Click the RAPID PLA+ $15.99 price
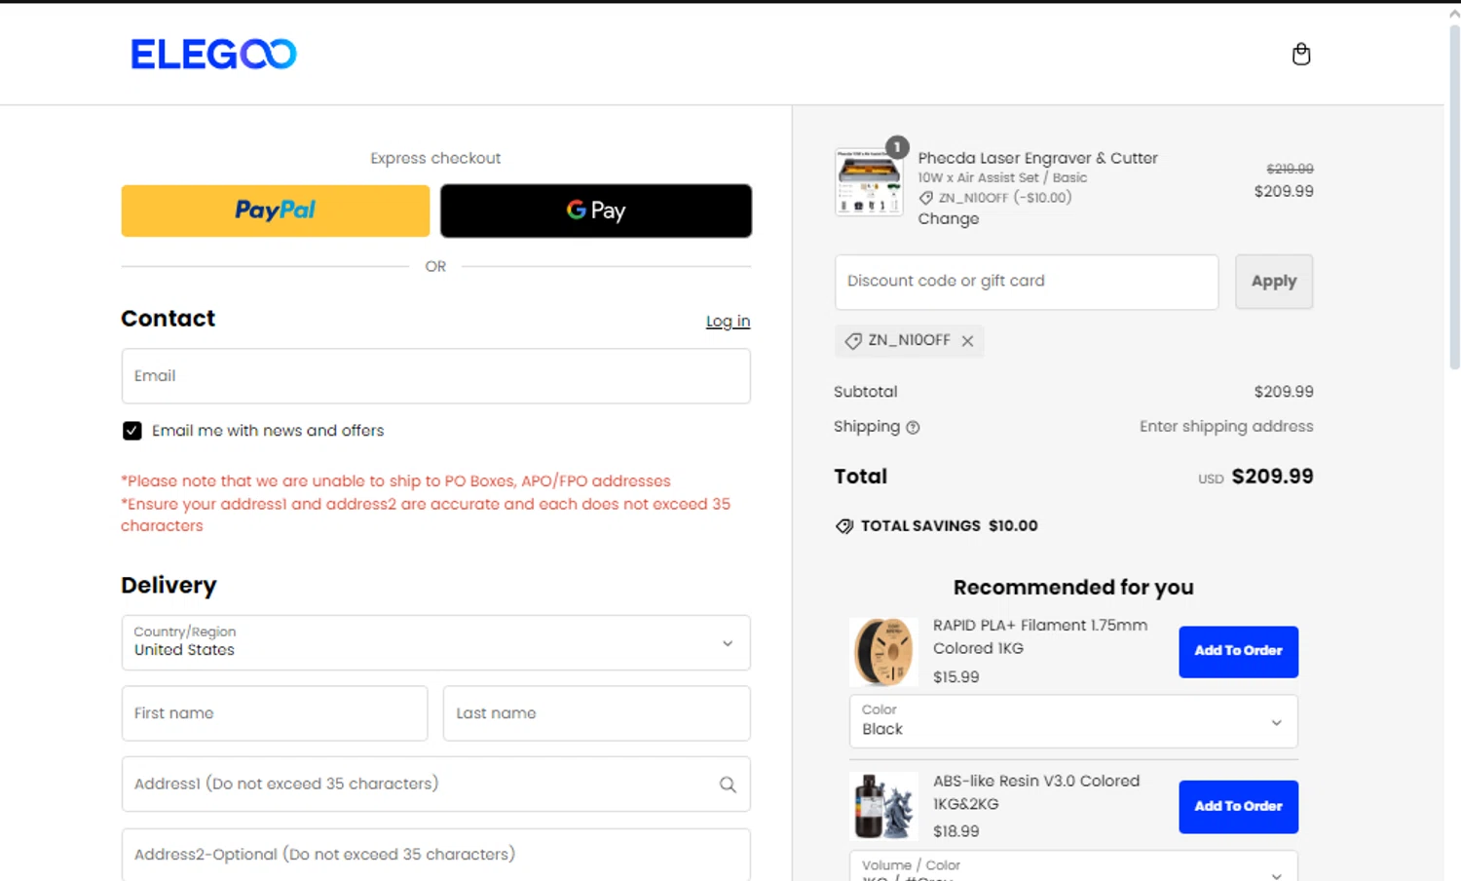The height and width of the screenshot is (881, 1461). 955,677
